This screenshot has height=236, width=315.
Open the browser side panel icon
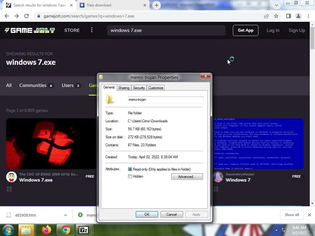(x=289, y=16)
